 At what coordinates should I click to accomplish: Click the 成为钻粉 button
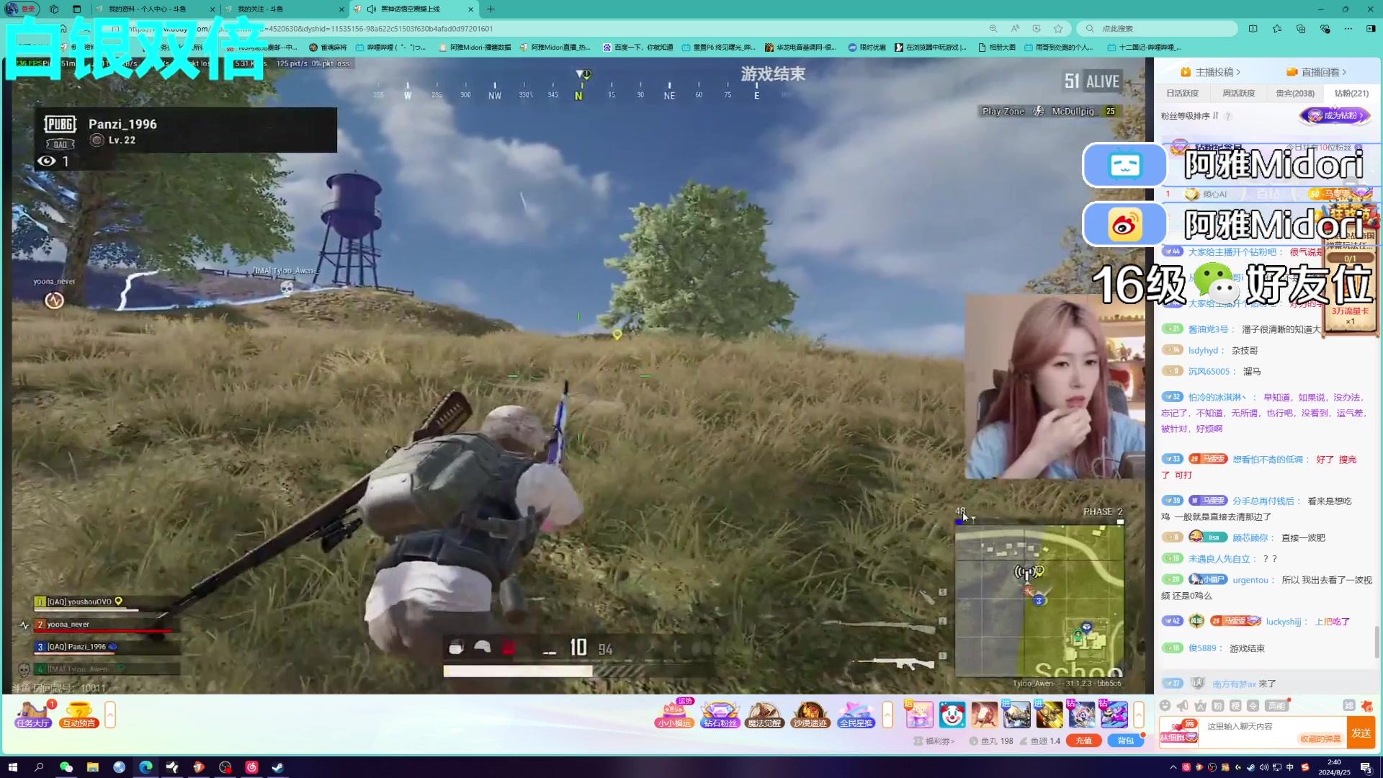(1336, 115)
